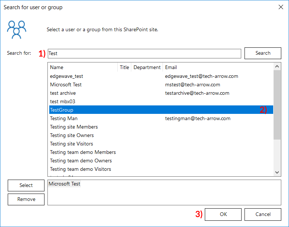Select edgewave_test in results list
Image resolution: width=289 pixels, height=227 pixels.
click(x=67, y=76)
